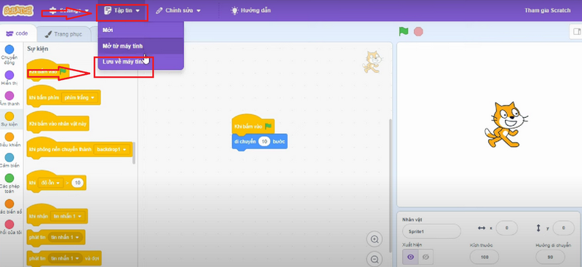
Task: Show sprite with eye toggle
Action: pos(410,257)
